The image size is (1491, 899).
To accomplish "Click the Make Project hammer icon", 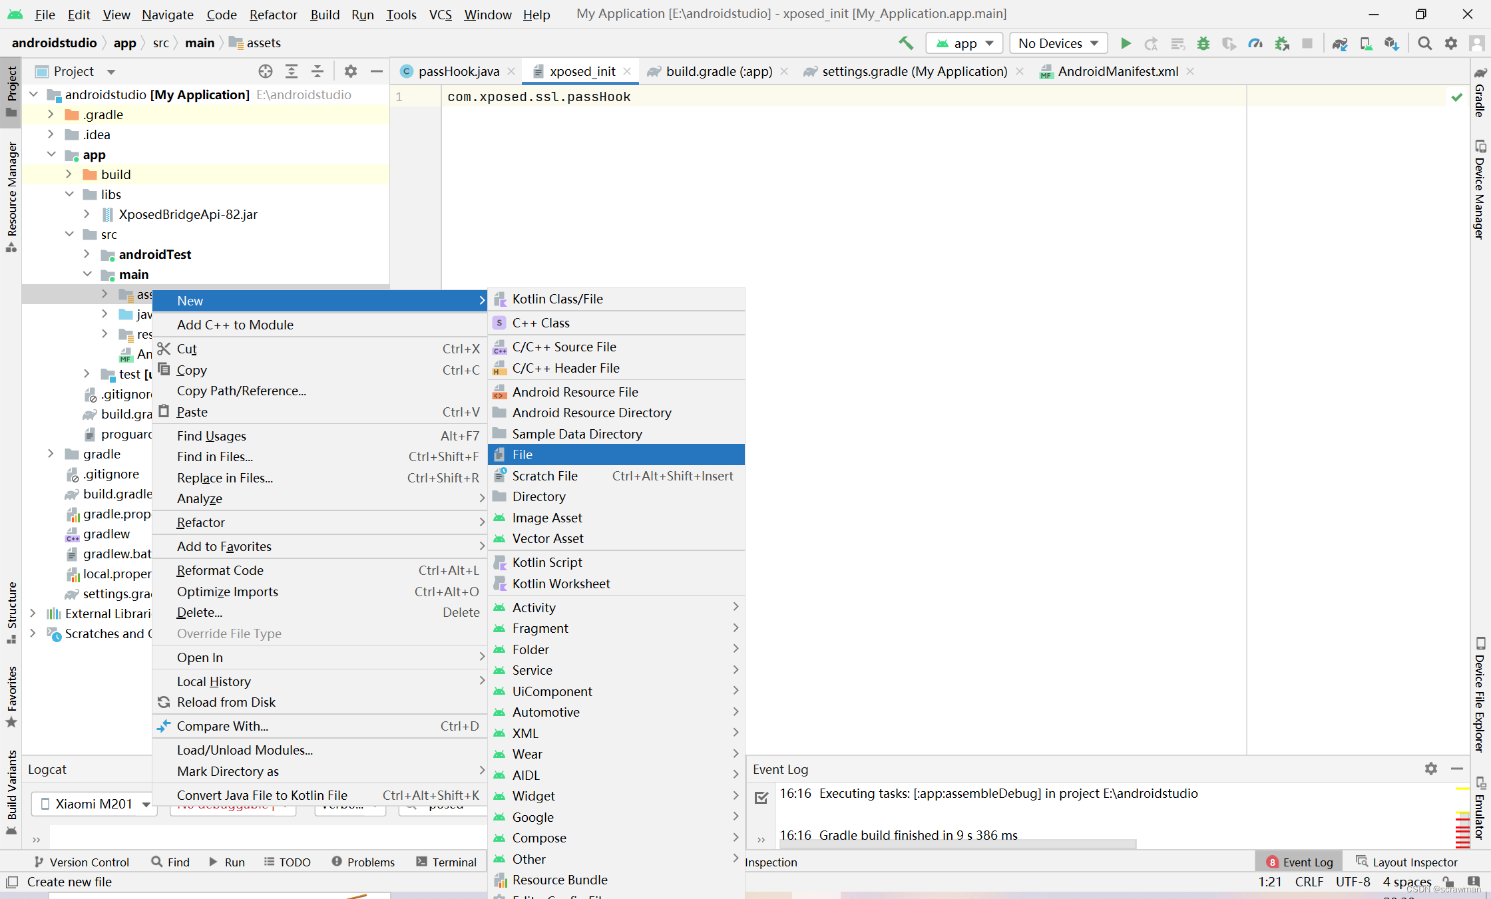I will click(x=906, y=43).
